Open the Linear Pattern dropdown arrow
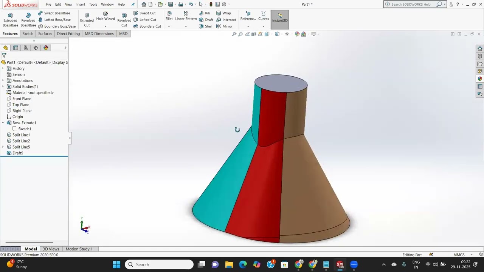Image resolution: width=484 pixels, height=272 pixels. tap(186, 26)
